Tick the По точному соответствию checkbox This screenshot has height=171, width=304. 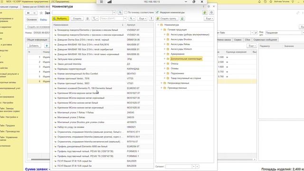pos(126,12)
